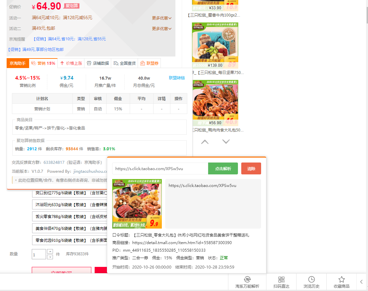Open the 全国查货 tab
This screenshot has width=368, height=291.
124,63
